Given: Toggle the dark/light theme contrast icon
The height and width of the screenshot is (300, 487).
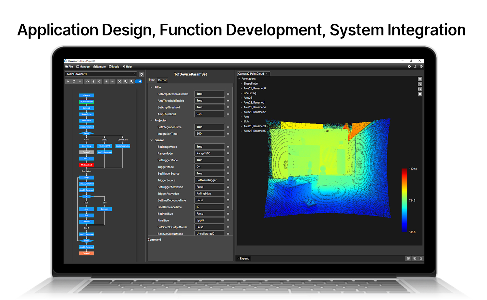Looking at the screenshot, I should [x=409, y=67].
